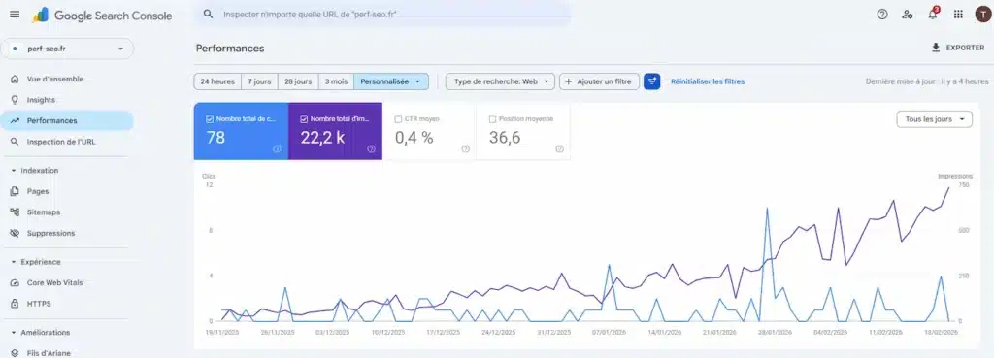Click the Insights lightbulb icon
The width and height of the screenshot is (994, 358).
pyautogui.click(x=15, y=100)
